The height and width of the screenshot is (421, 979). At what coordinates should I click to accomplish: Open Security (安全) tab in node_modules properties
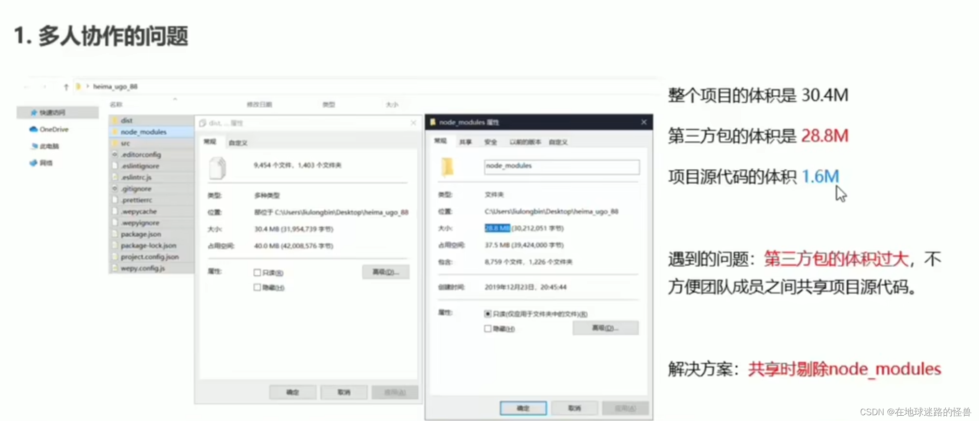tap(490, 142)
